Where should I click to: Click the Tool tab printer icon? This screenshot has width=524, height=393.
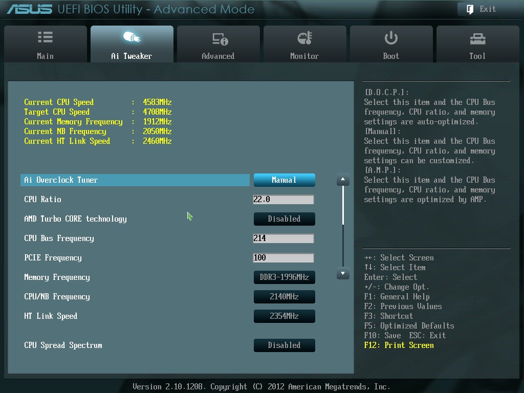pos(477,39)
